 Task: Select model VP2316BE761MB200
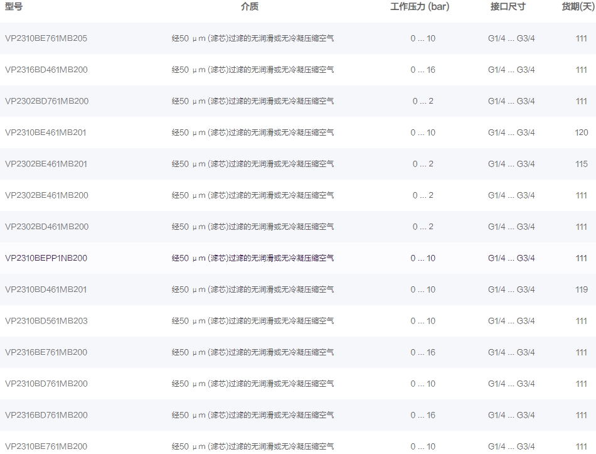pyautogui.click(x=46, y=352)
